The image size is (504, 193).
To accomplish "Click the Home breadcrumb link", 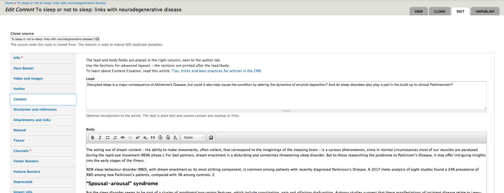I will (x=9, y=3).
